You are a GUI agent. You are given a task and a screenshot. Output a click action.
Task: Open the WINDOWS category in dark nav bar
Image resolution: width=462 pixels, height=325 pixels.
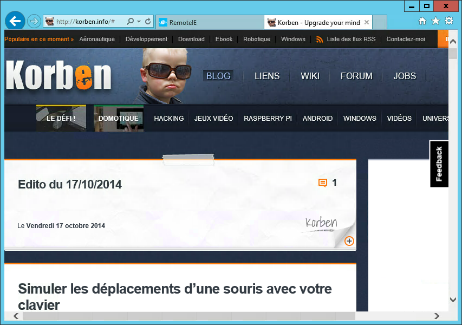tap(360, 119)
